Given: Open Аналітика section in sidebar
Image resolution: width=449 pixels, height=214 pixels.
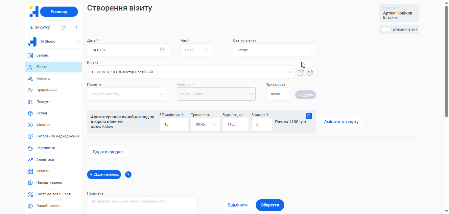Looking at the screenshot, I should click(45, 160).
